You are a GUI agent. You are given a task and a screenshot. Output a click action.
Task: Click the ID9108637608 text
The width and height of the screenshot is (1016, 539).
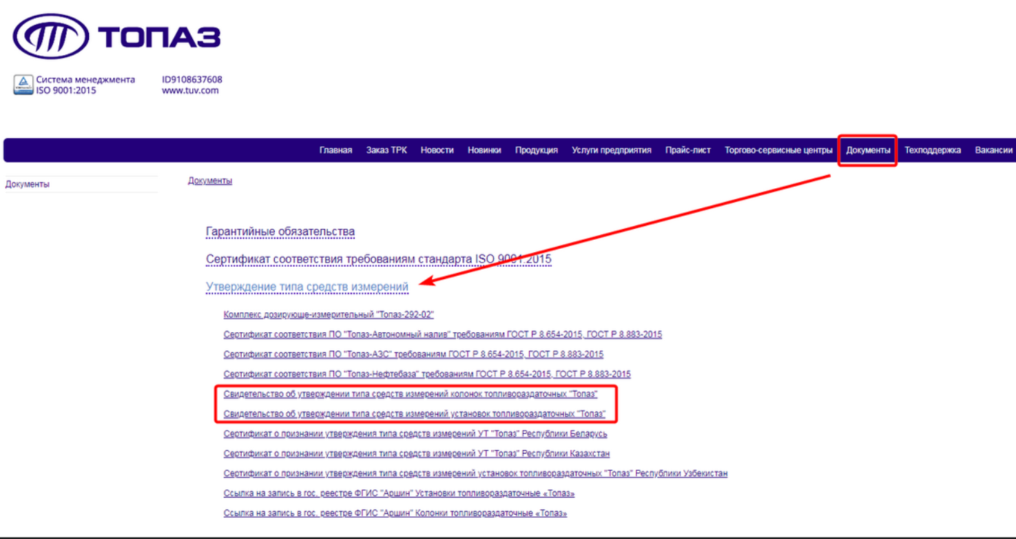192,79
